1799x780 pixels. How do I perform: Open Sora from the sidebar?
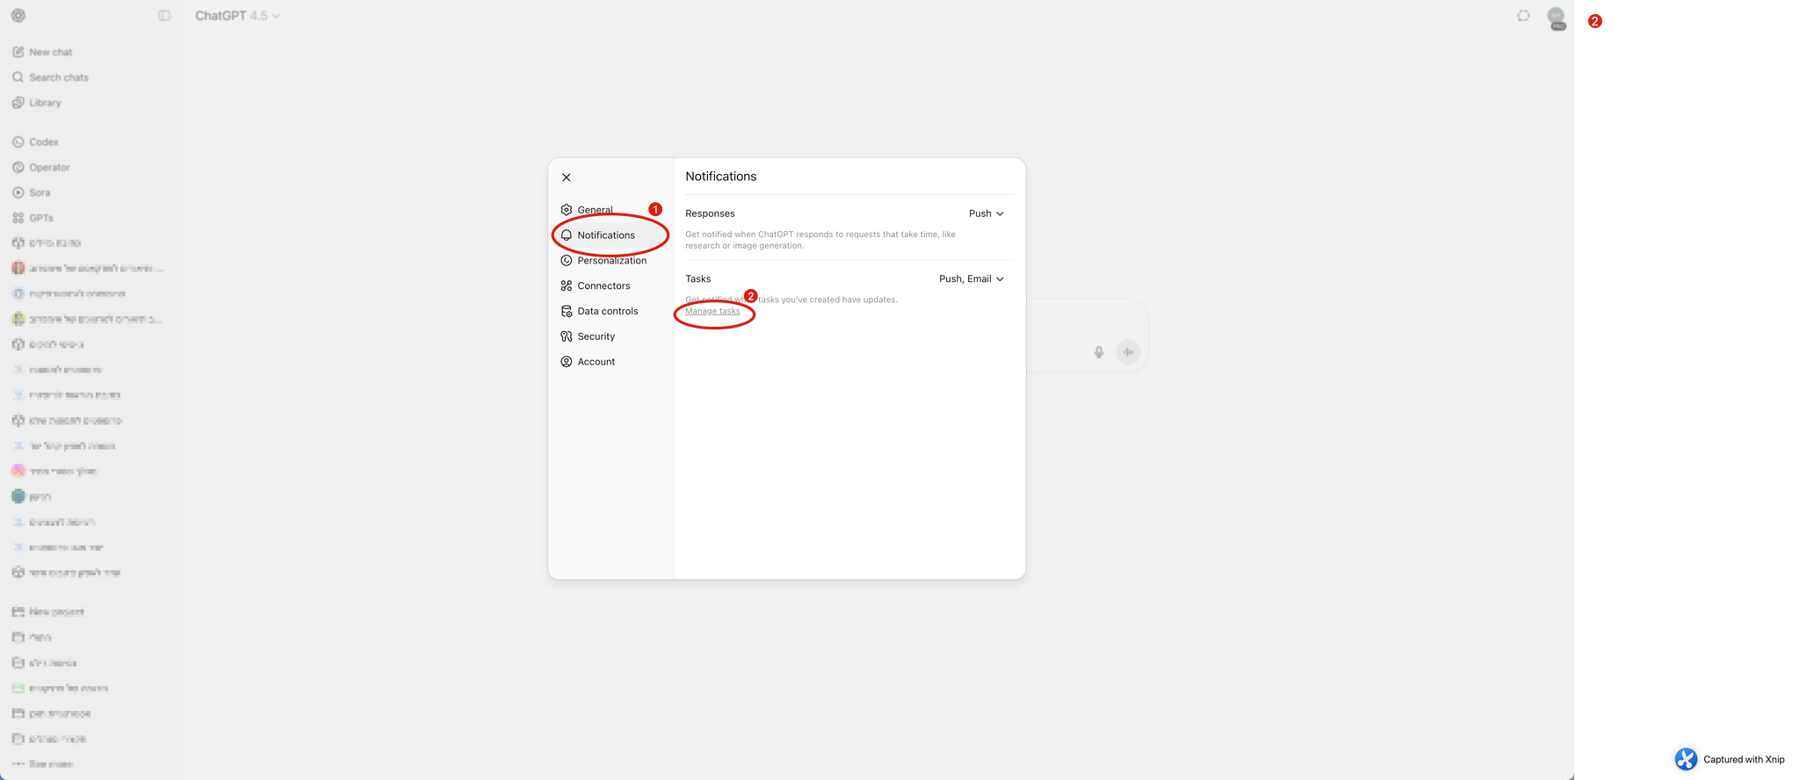40,192
